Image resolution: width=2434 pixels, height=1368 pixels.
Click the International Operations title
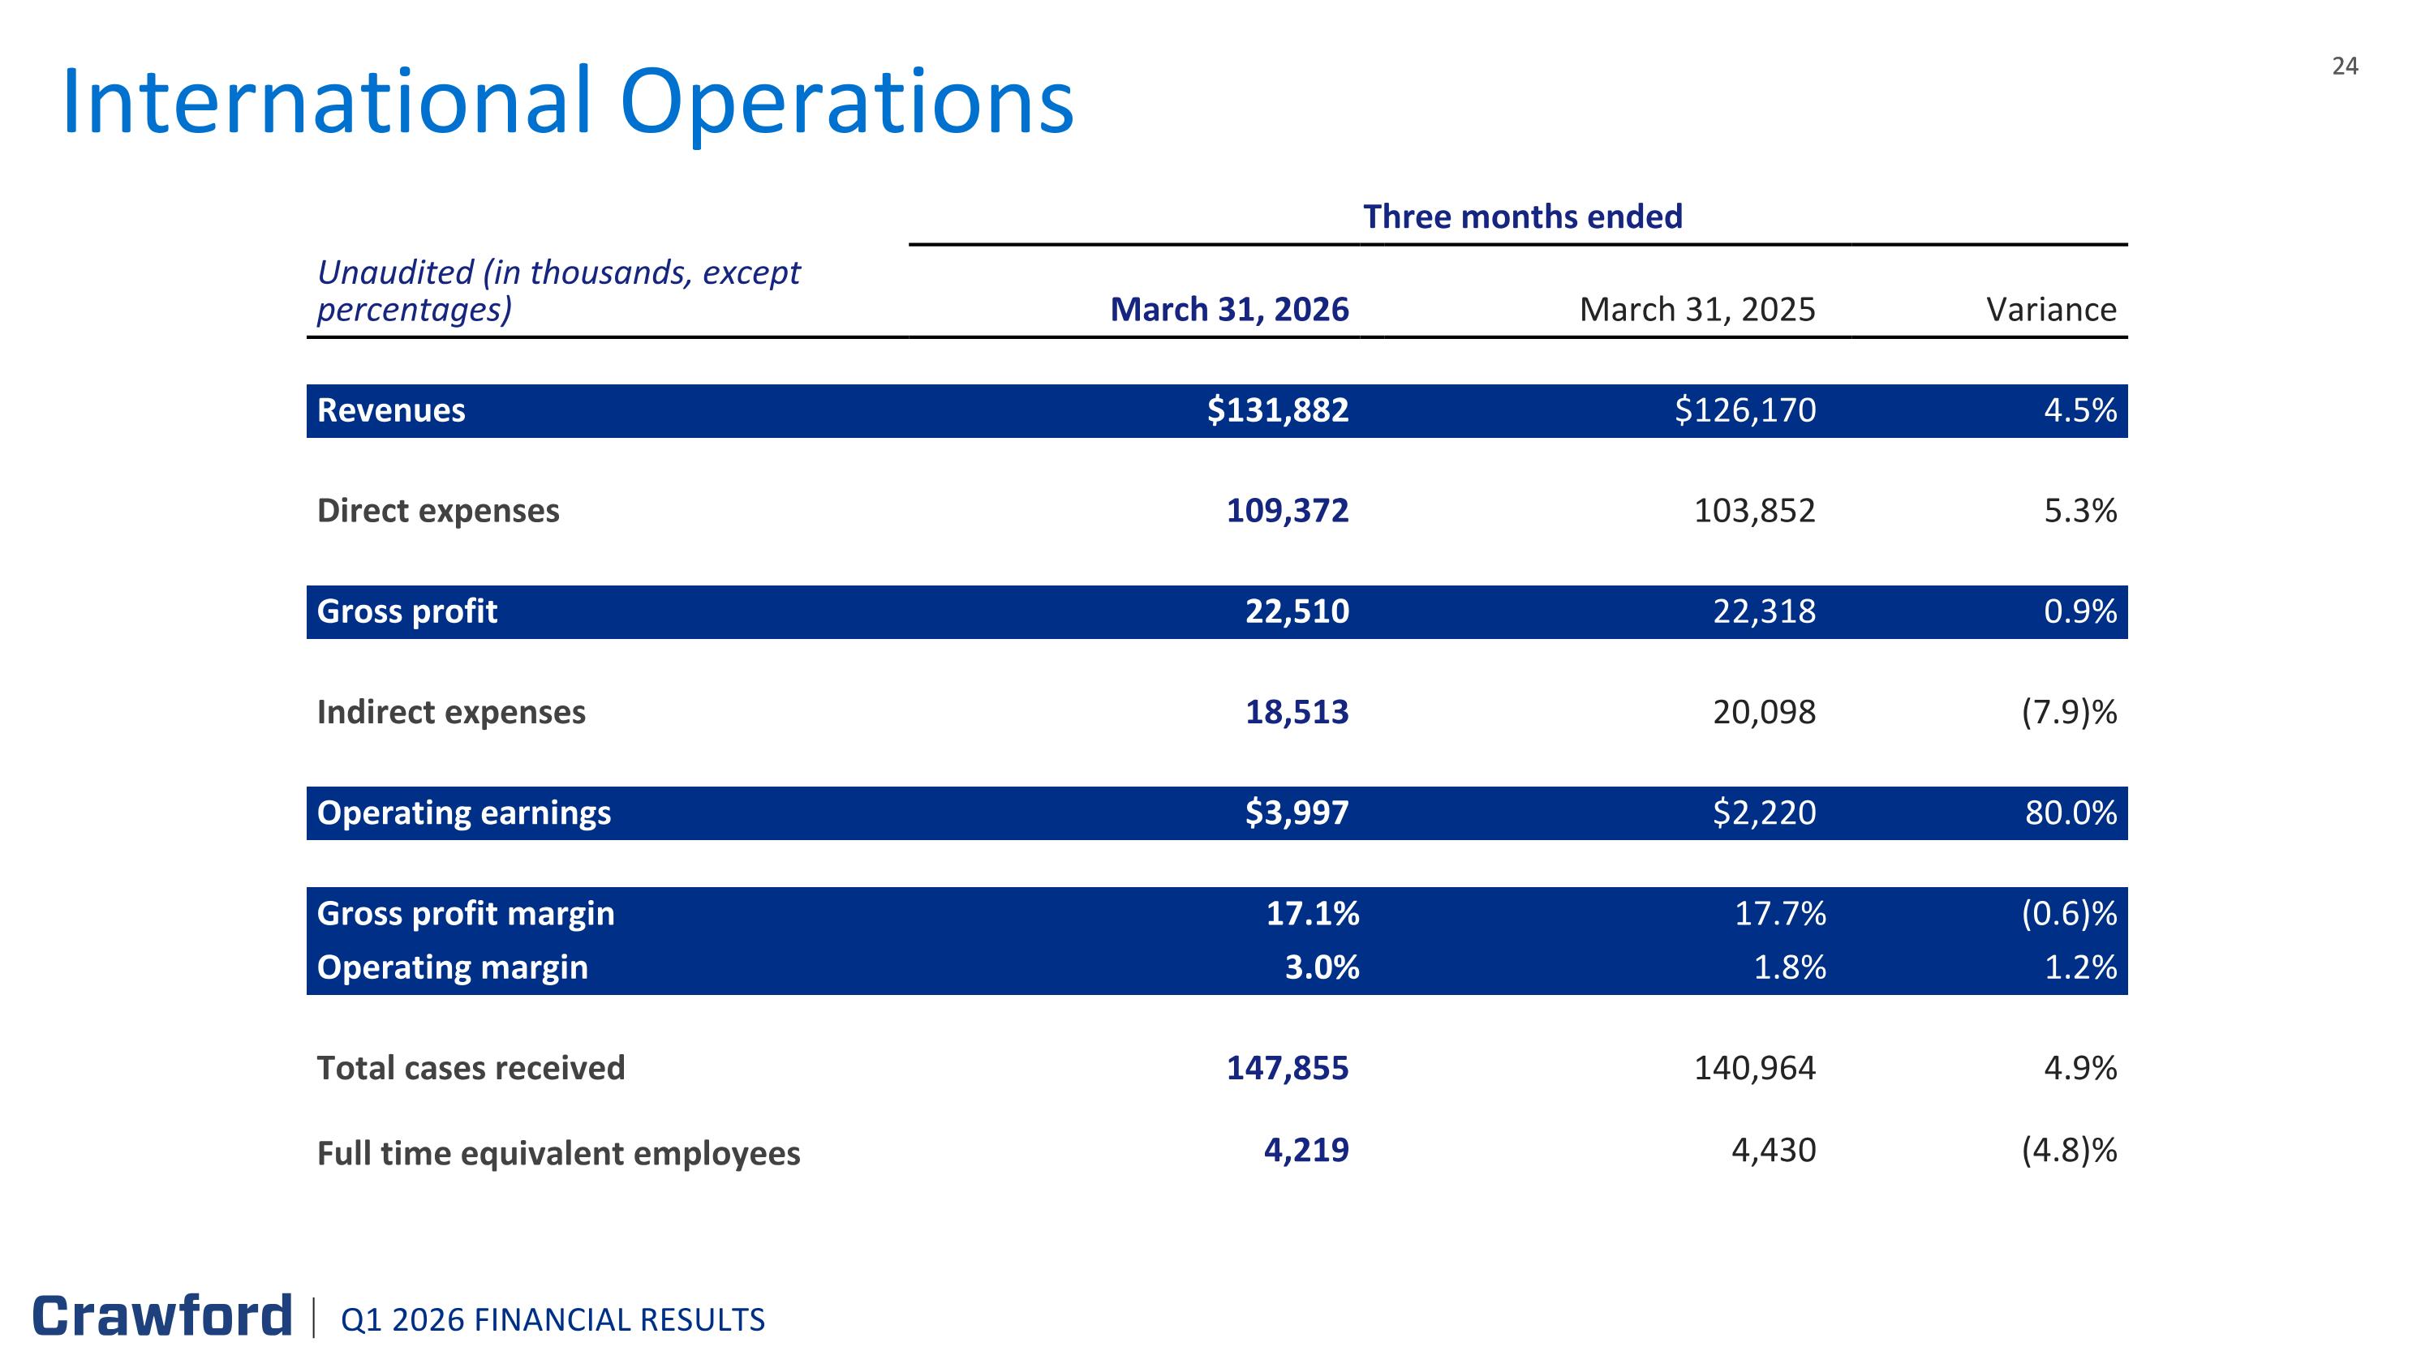(568, 102)
